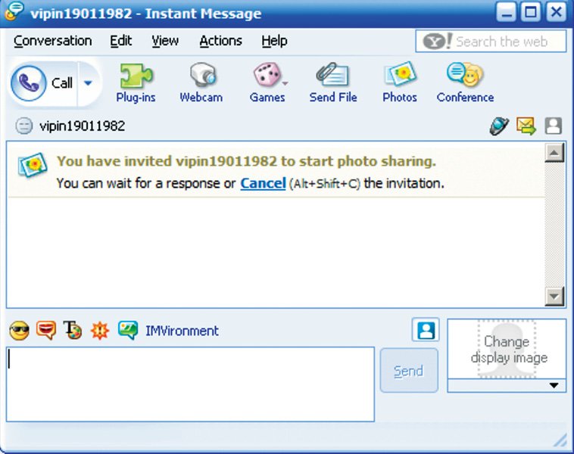Click the Send button
574x454 pixels.
coord(409,371)
